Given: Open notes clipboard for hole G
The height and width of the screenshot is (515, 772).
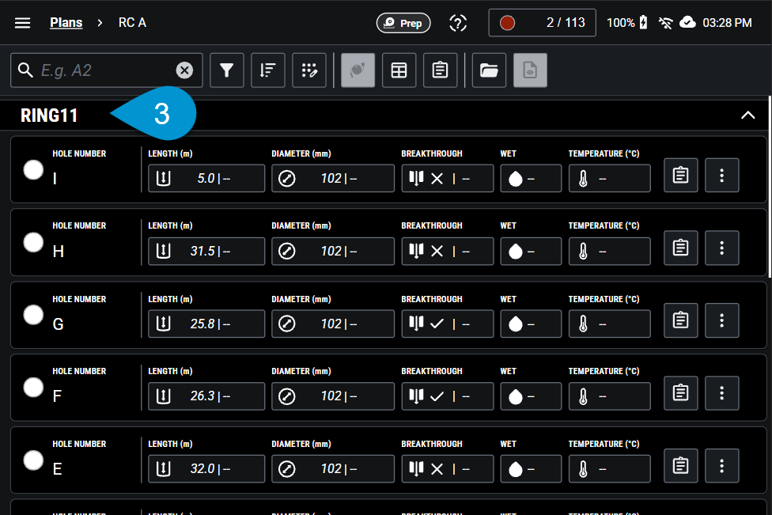Looking at the screenshot, I should [x=680, y=320].
